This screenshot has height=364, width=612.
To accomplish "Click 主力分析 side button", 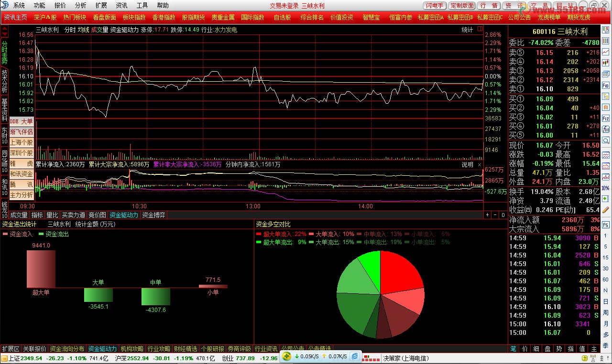I will 22,195.
